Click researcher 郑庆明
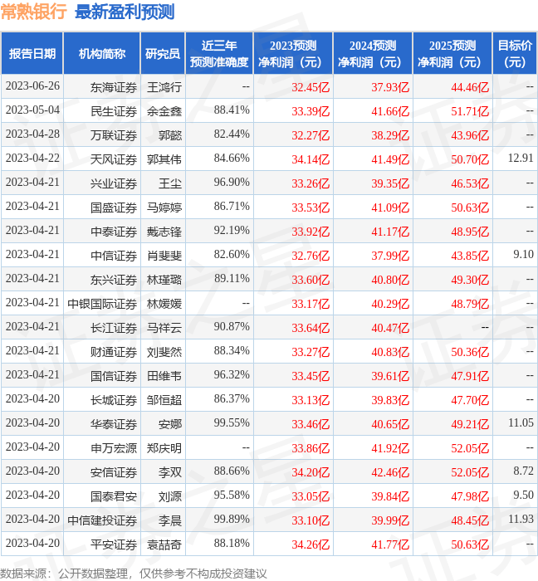The height and width of the screenshot is (581, 538). (164, 449)
